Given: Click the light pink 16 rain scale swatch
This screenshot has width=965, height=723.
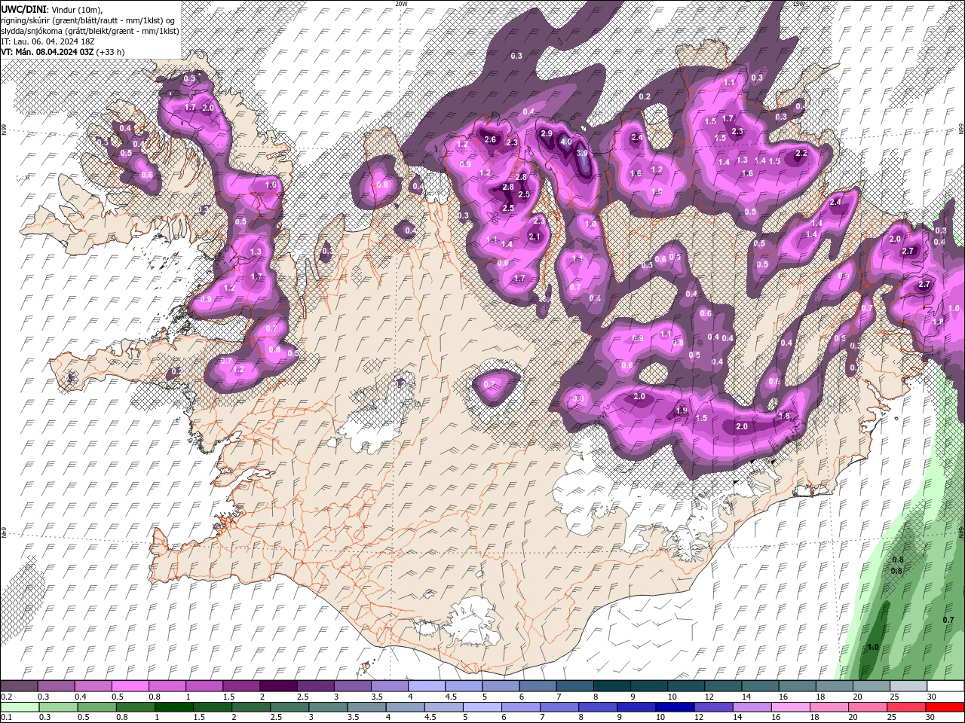Looking at the screenshot, I should [x=790, y=707].
